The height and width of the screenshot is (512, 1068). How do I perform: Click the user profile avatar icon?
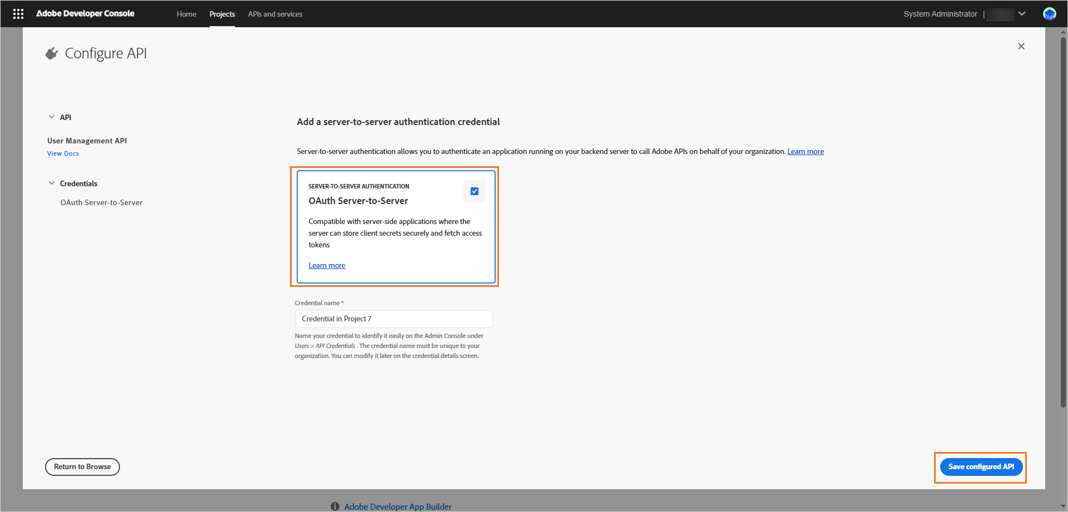pyautogui.click(x=1049, y=14)
